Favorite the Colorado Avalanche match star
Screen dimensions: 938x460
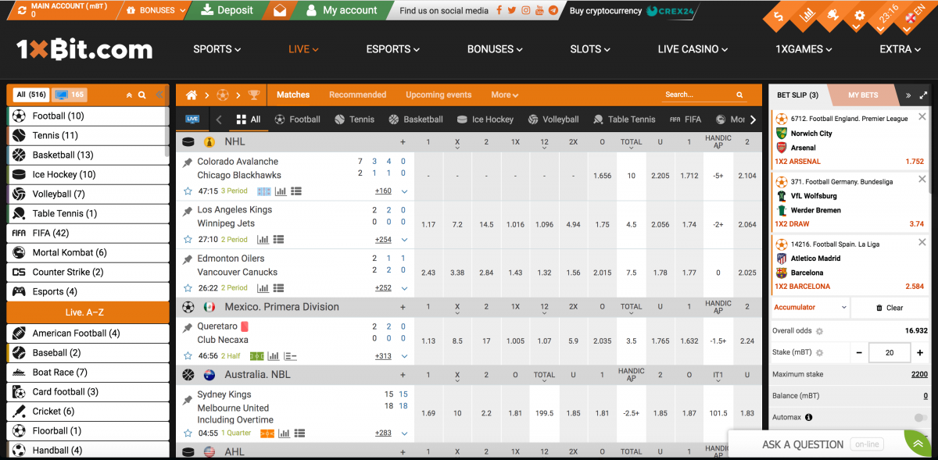188,191
